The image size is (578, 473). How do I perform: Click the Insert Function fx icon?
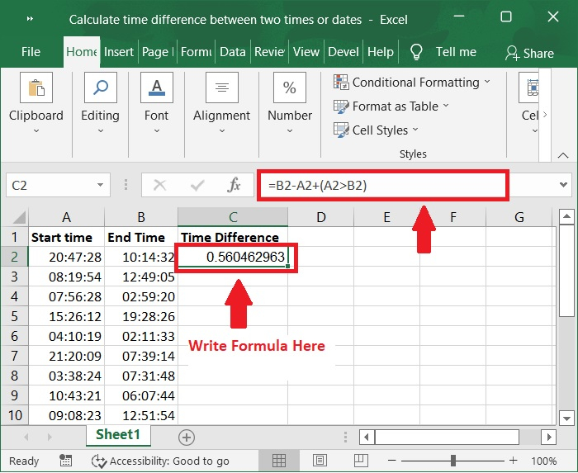[x=234, y=185]
